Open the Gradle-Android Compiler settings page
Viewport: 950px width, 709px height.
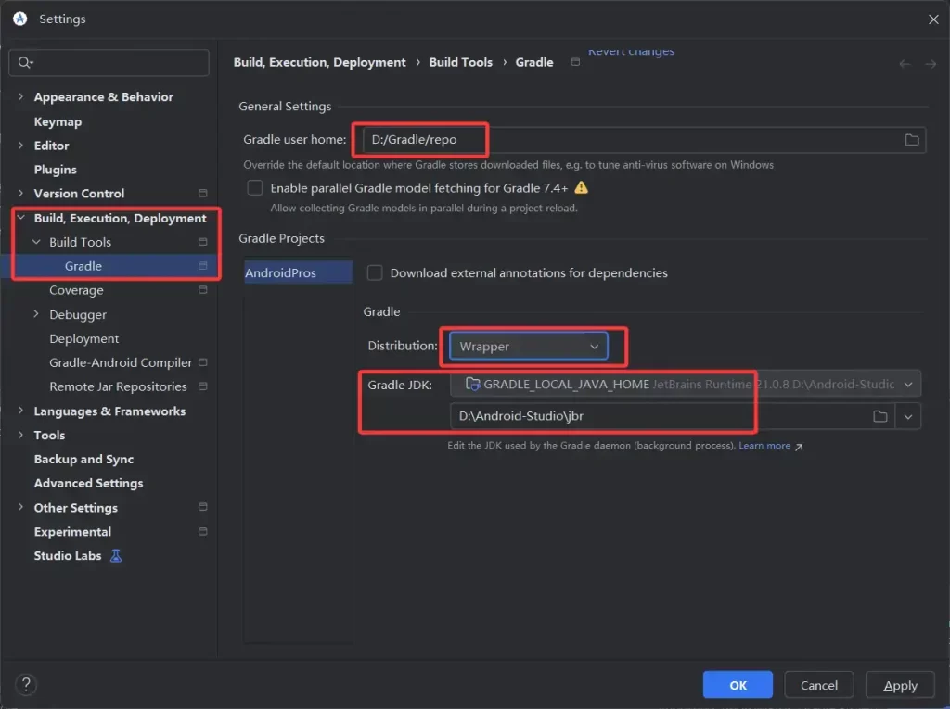(x=121, y=363)
